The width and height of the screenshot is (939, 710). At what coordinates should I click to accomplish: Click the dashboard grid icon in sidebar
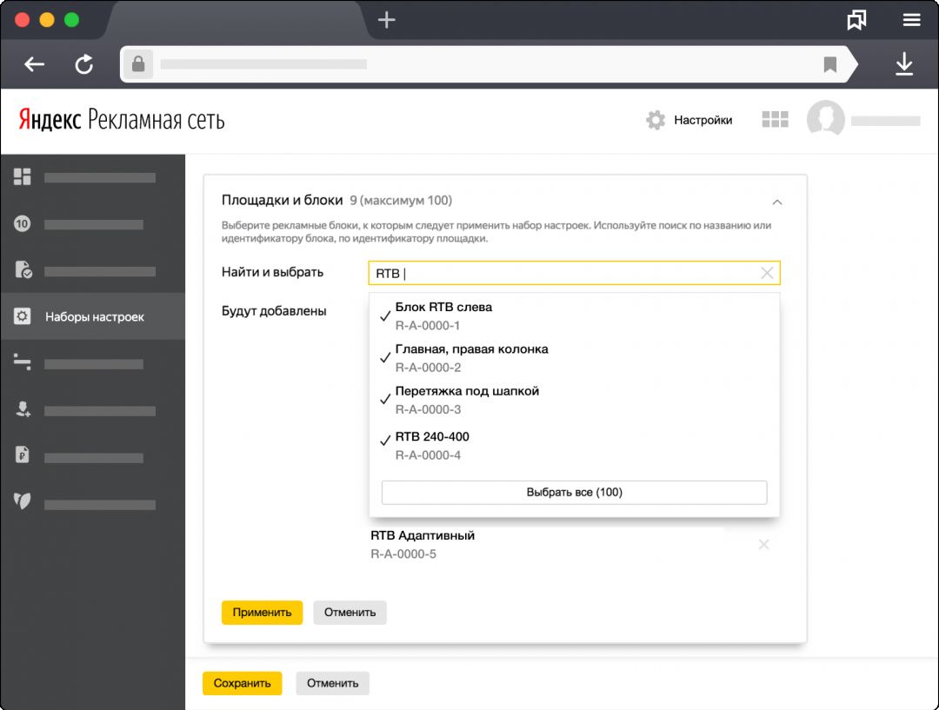23,177
